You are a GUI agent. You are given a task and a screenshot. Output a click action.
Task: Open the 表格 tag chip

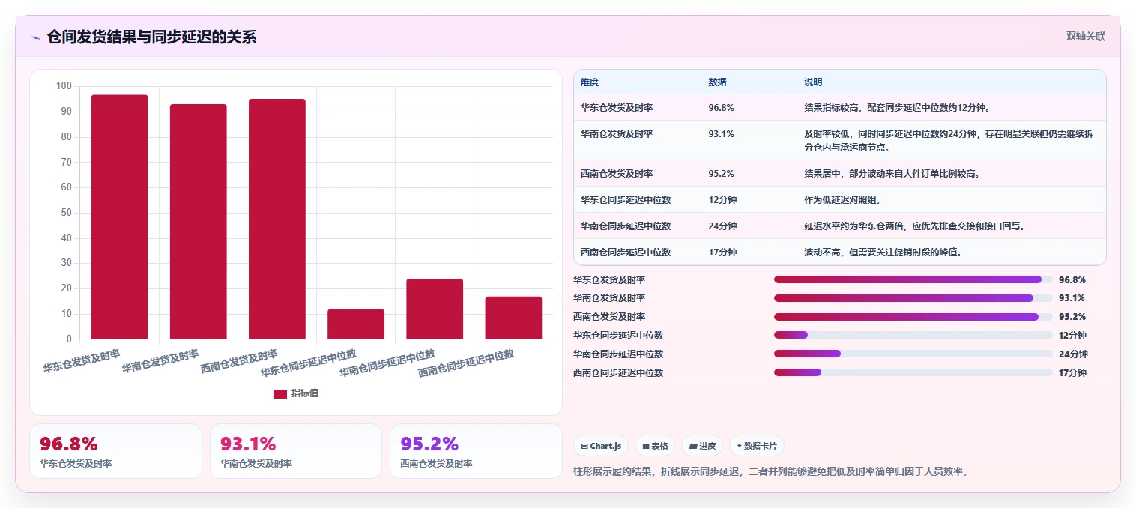point(655,446)
